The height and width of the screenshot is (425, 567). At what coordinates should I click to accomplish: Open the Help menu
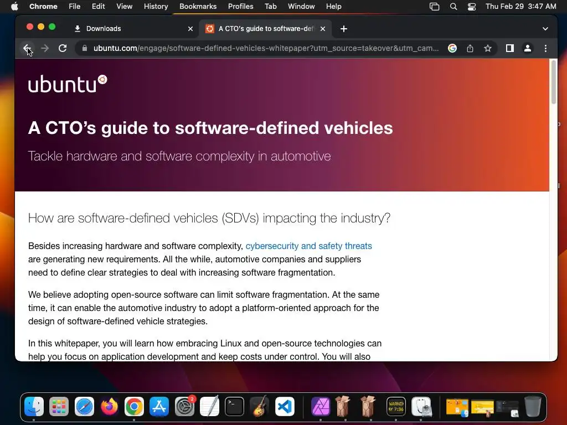click(333, 7)
